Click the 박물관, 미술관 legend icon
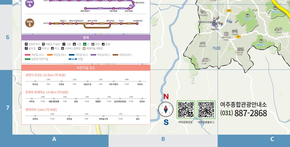The width and height of the screenshot is (290, 147). [44, 44]
